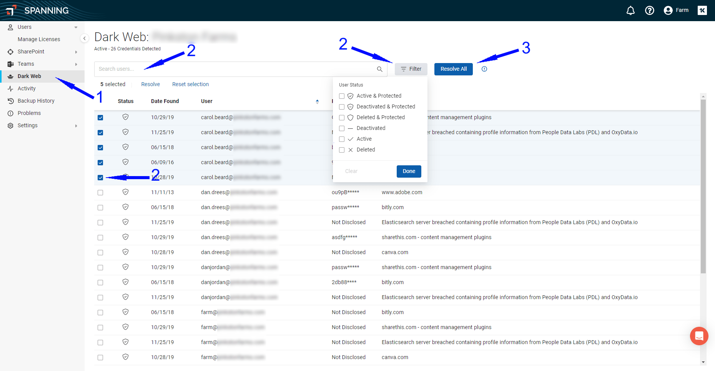This screenshot has width=715, height=371.
Task: Check the Active & Protected filter box
Action: [342, 96]
